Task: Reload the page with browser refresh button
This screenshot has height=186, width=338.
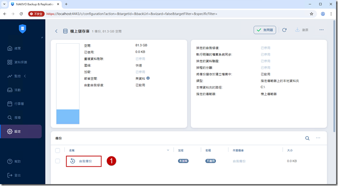Action: [21, 14]
